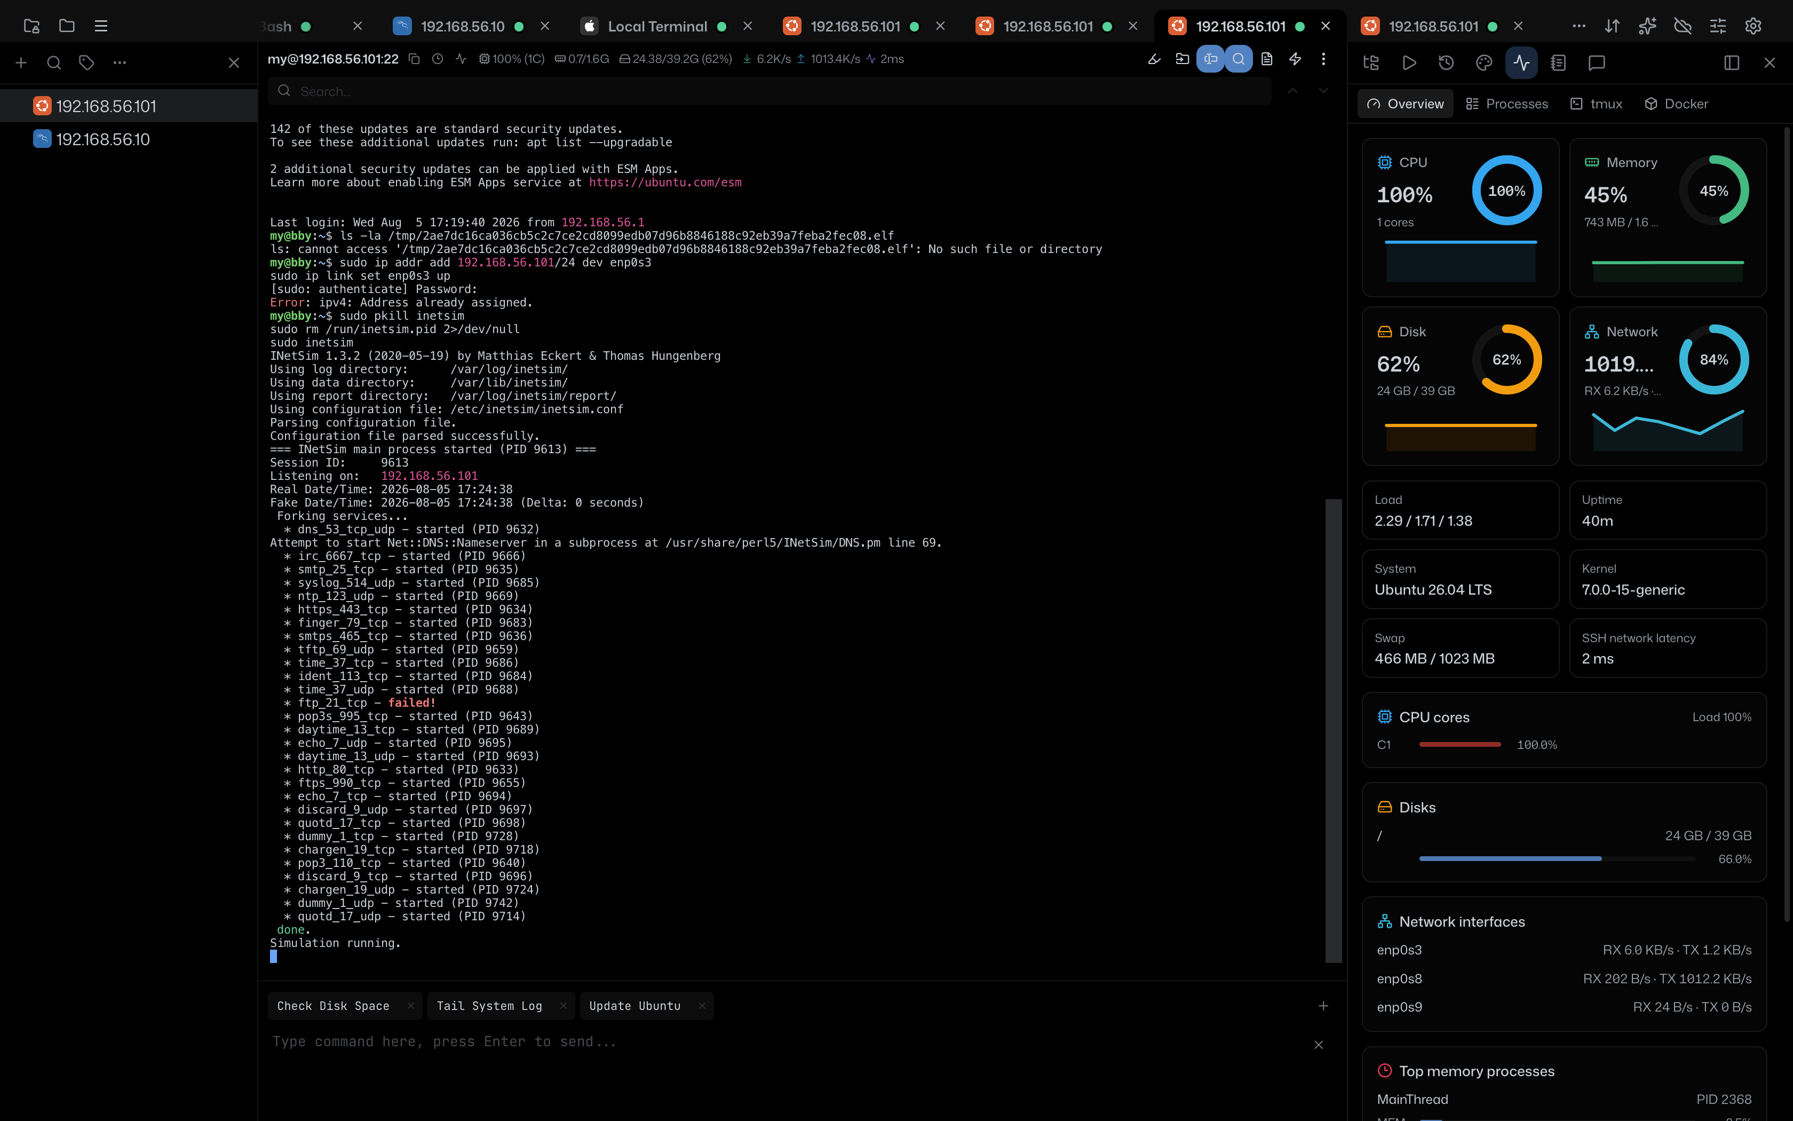This screenshot has width=1793, height=1121.
Task: Click the folder-arrow transfer icon in terminal toolbar
Action: [x=1183, y=59]
